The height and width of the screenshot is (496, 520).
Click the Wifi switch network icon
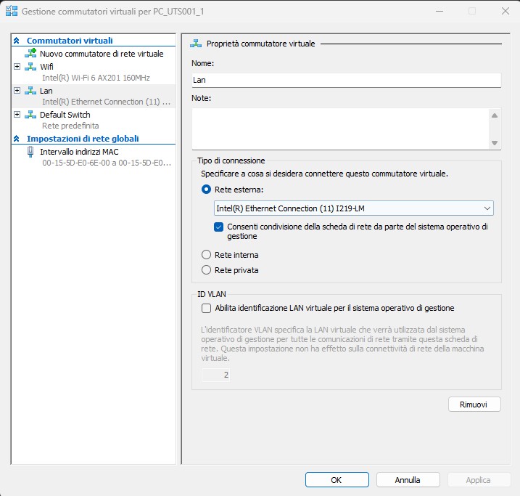point(30,67)
